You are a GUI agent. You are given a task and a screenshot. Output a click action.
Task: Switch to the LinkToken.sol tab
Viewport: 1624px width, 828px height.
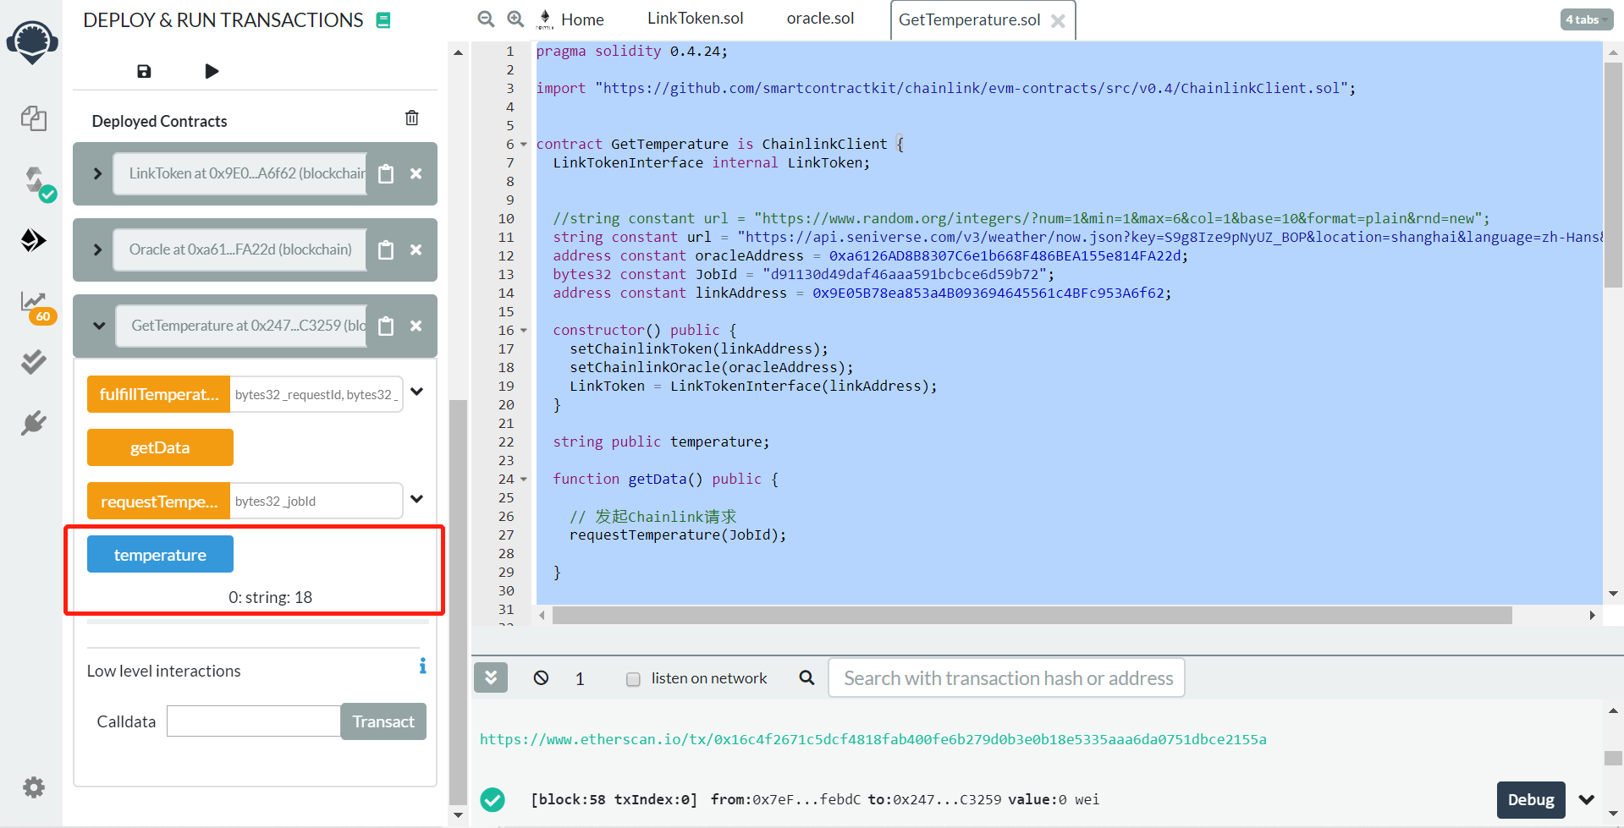696,19
